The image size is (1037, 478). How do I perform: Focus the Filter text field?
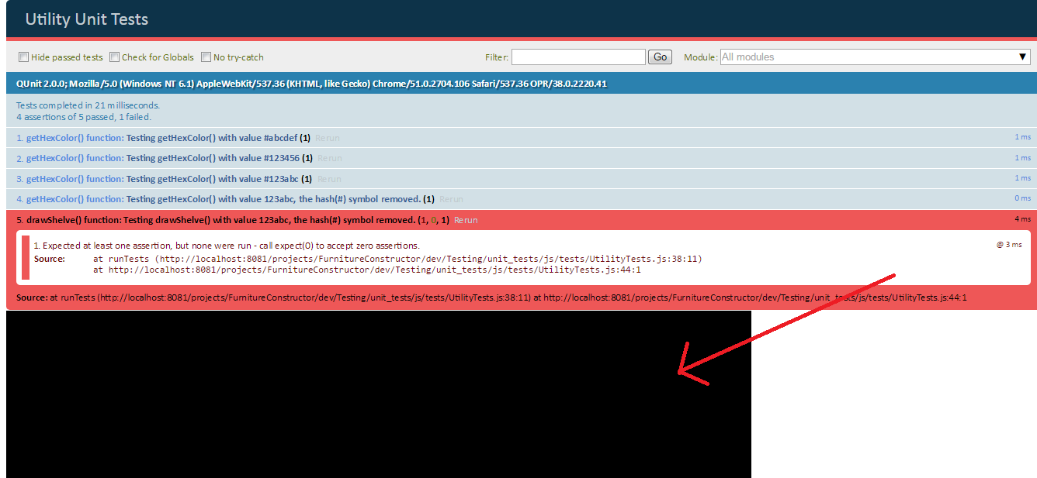578,57
